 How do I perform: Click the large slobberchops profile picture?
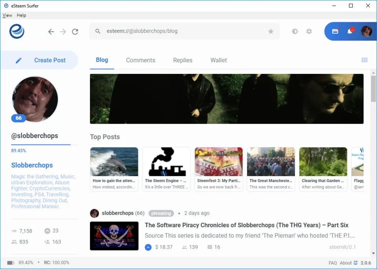click(x=35, y=99)
